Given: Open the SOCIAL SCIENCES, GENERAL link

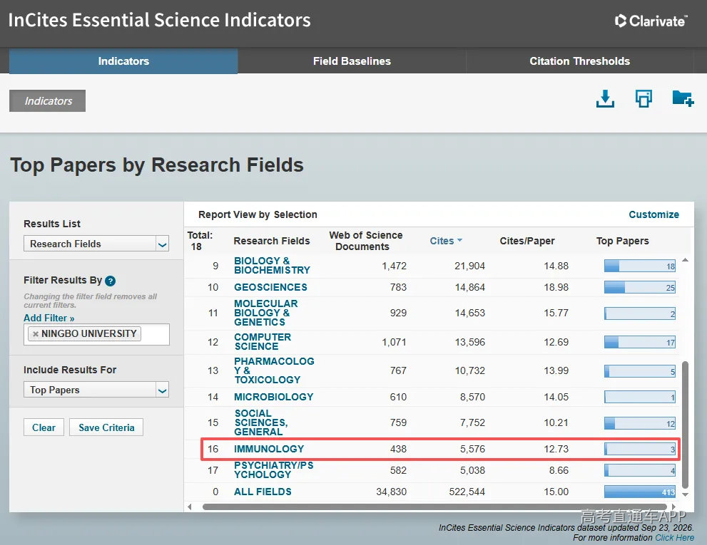Looking at the screenshot, I should [261, 422].
